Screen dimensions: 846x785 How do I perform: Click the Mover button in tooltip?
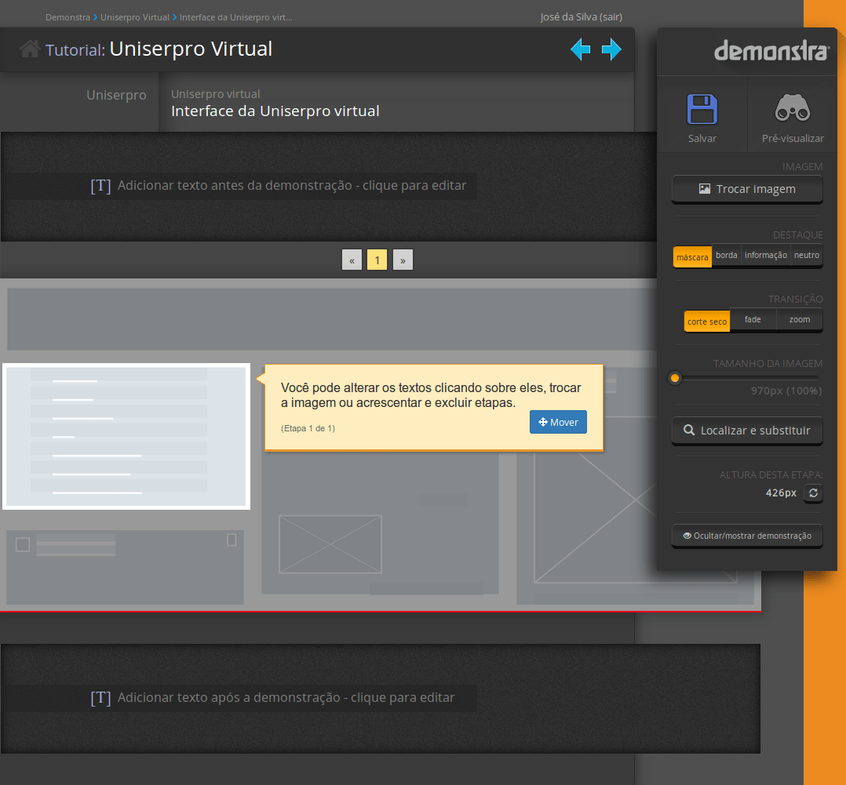[x=558, y=422]
